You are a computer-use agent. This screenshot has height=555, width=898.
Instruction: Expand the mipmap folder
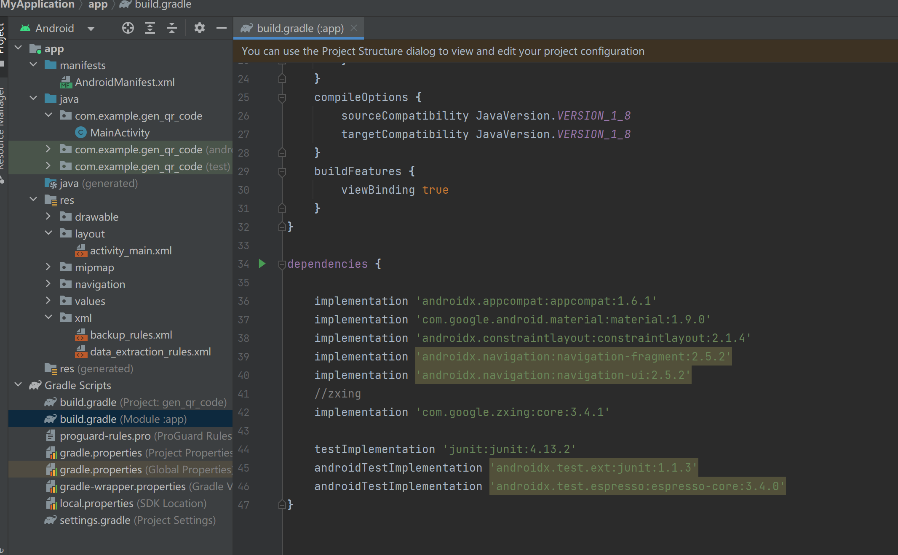tap(48, 267)
